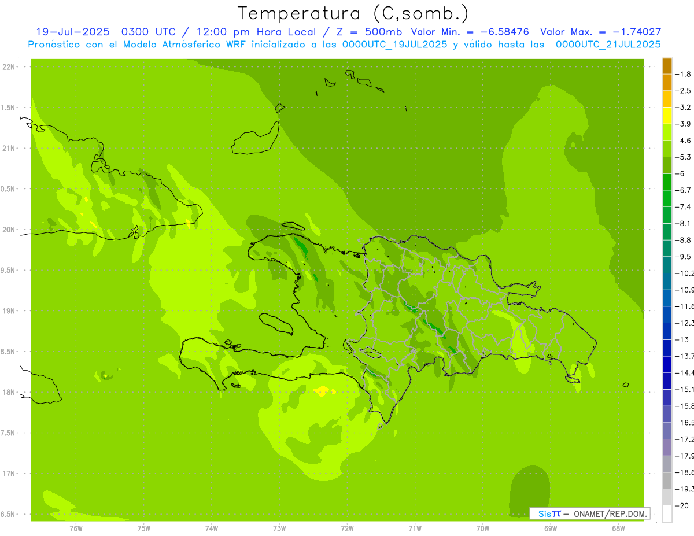This screenshot has height=536, width=694.
Task: Click the "Temperatura (C,somb.)" title
Action: [353, 13]
